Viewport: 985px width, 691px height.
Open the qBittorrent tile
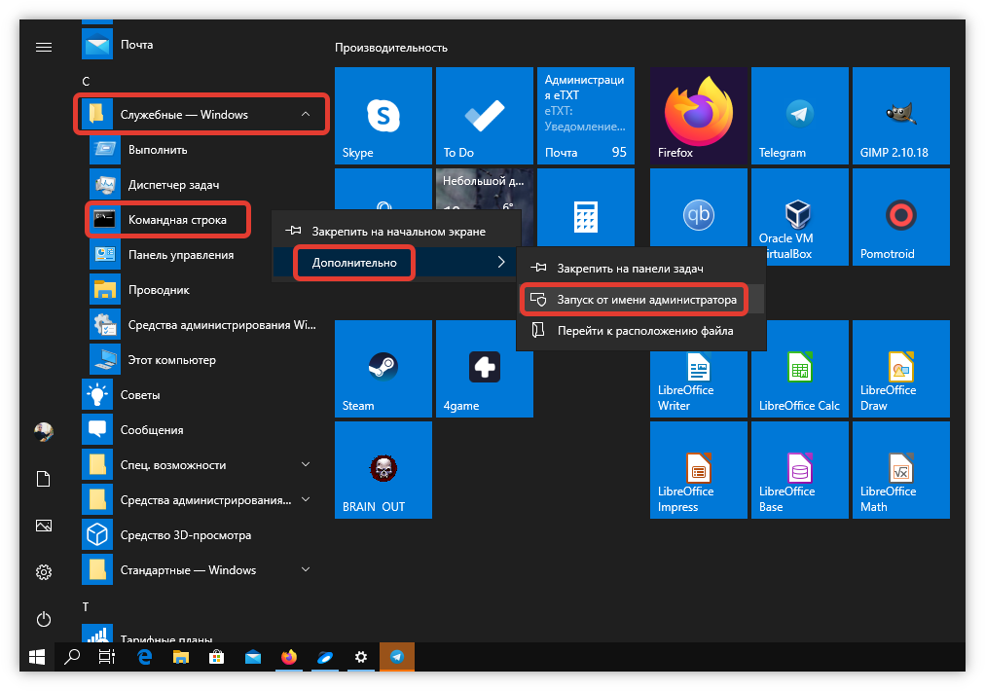[698, 217]
